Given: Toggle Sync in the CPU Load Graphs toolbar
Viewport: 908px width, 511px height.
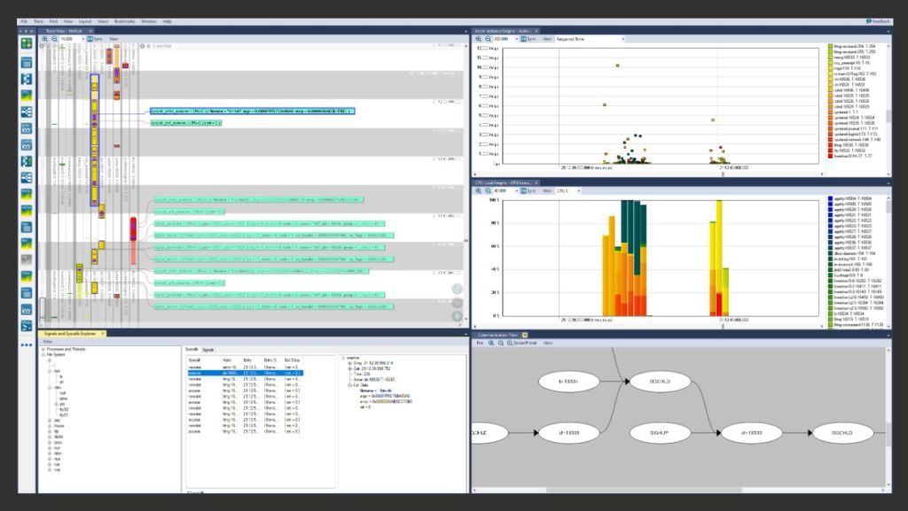Looking at the screenshot, I should [x=528, y=190].
